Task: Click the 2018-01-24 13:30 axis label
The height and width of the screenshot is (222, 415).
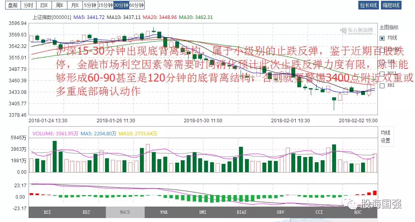Action: (48, 121)
